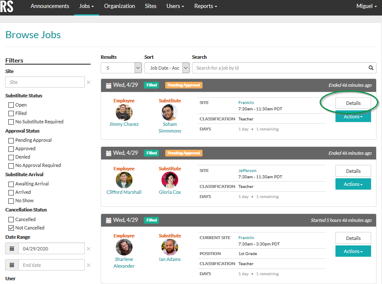Open Details for Sharlene Alexander job
This screenshot has width=382, height=284.
click(353, 238)
